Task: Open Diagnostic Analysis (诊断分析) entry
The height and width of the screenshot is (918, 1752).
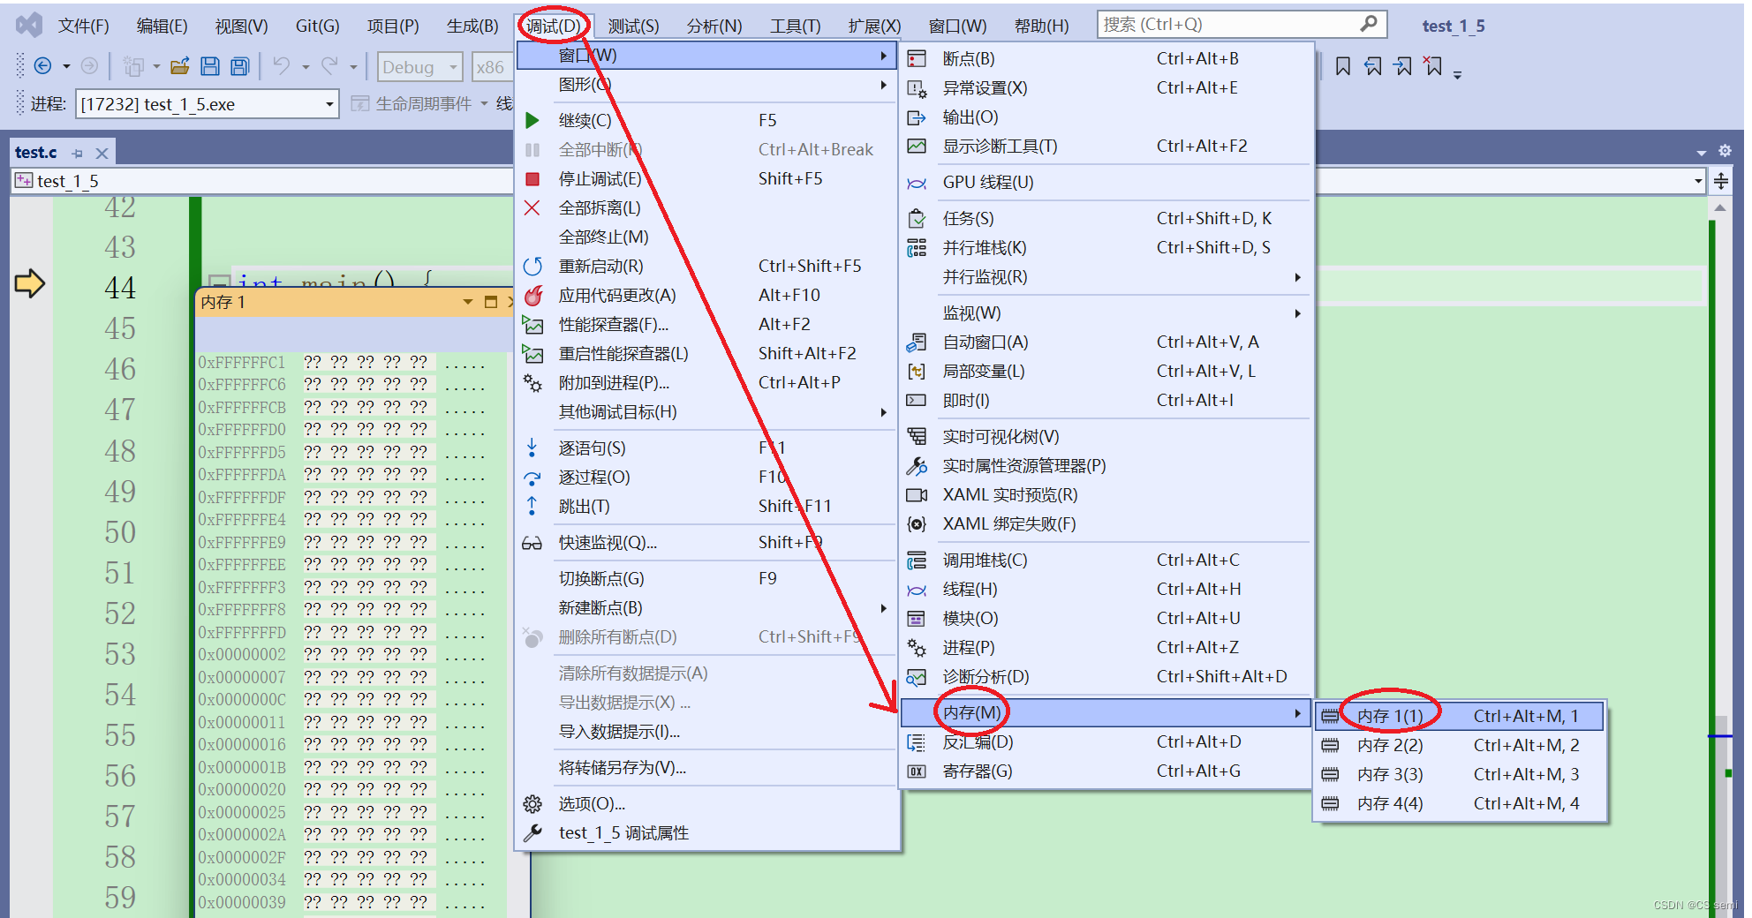Action: click(1106, 677)
